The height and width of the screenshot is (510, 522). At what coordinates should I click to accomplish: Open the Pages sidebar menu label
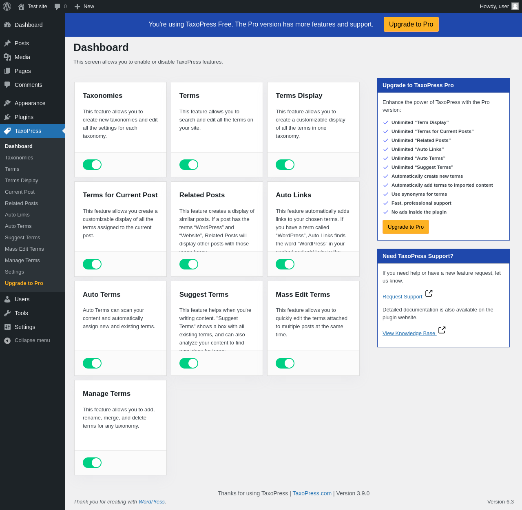coord(23,71)
